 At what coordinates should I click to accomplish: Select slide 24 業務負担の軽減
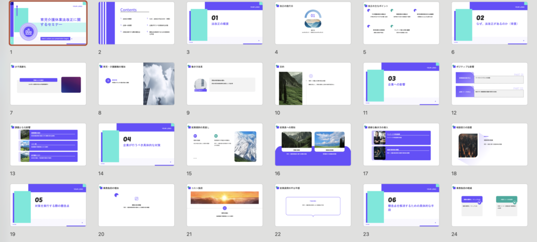click(x=489, y=205)
